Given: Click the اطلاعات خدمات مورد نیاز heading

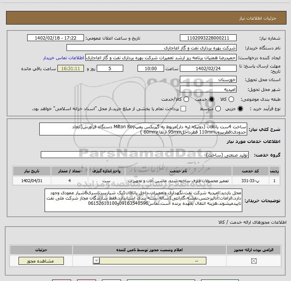Looking at the screenshot, I should click(254, 141).
